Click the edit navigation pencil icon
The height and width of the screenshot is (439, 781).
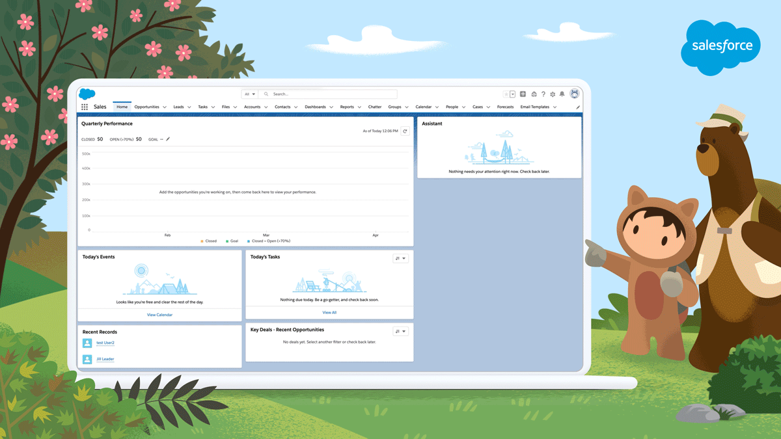(578, 107)
